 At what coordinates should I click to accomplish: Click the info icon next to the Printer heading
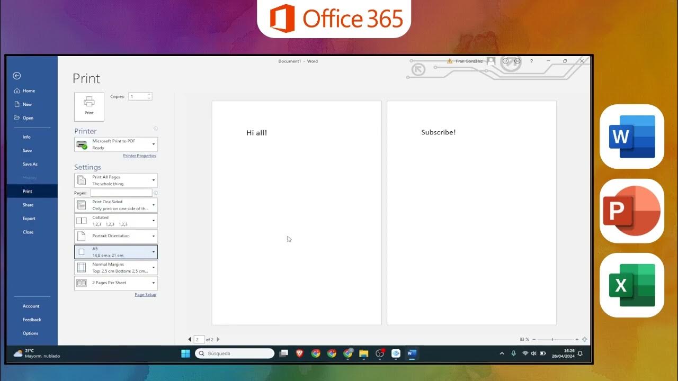pyautogui.click(x=156, y=129)
